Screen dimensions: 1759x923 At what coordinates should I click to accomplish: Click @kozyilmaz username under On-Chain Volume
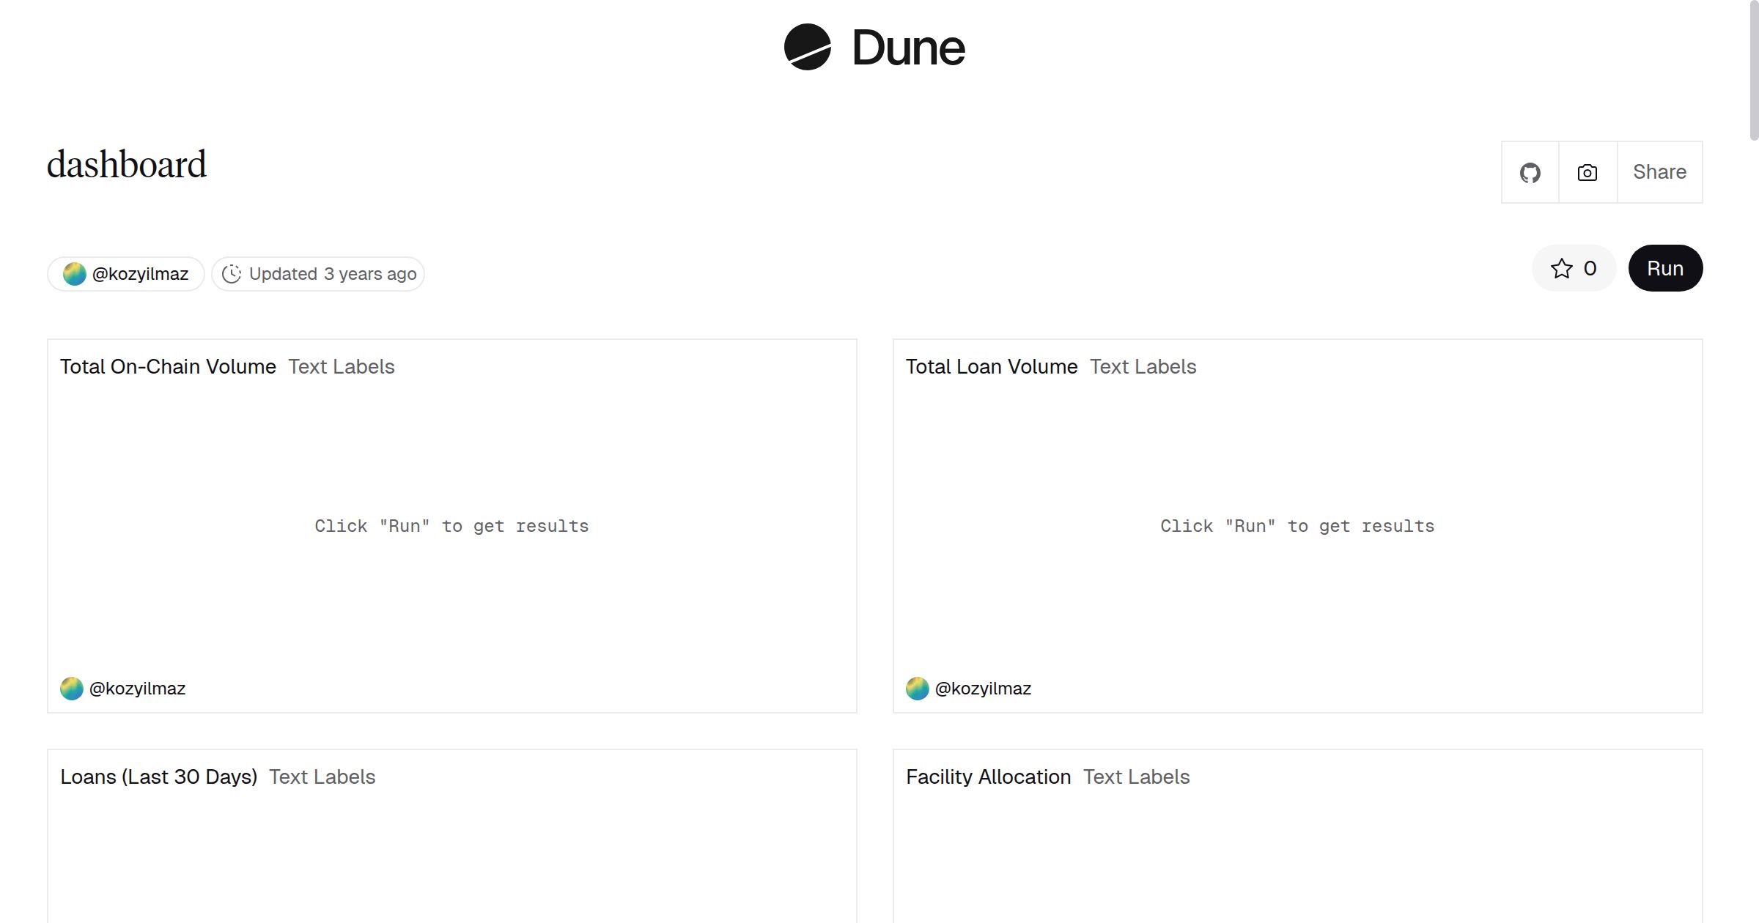[137, 689]
